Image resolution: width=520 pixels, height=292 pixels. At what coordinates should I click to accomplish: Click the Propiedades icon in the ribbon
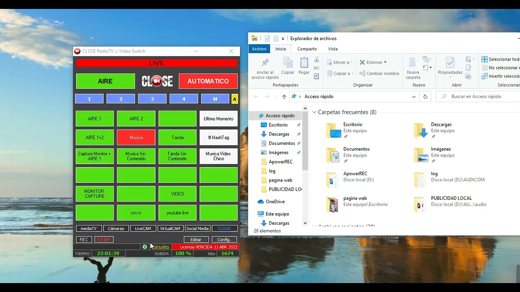pos(450,62)
